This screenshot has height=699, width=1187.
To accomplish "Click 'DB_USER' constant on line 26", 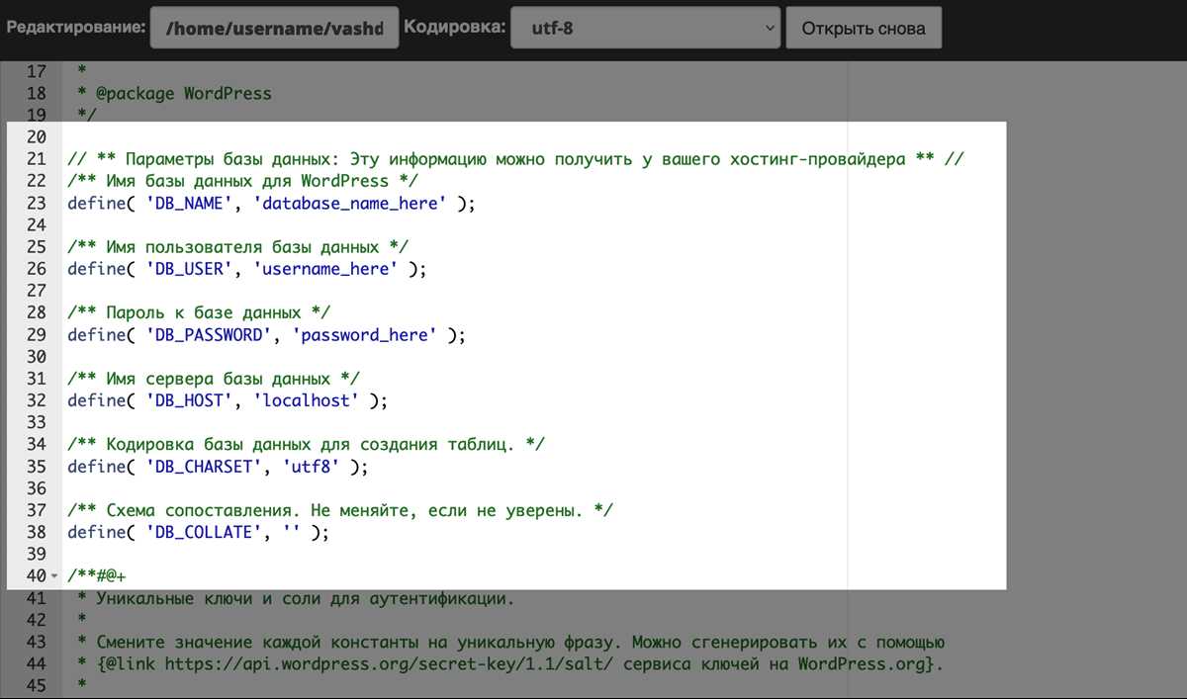I will pyautogui.click(x=190, y=269).
